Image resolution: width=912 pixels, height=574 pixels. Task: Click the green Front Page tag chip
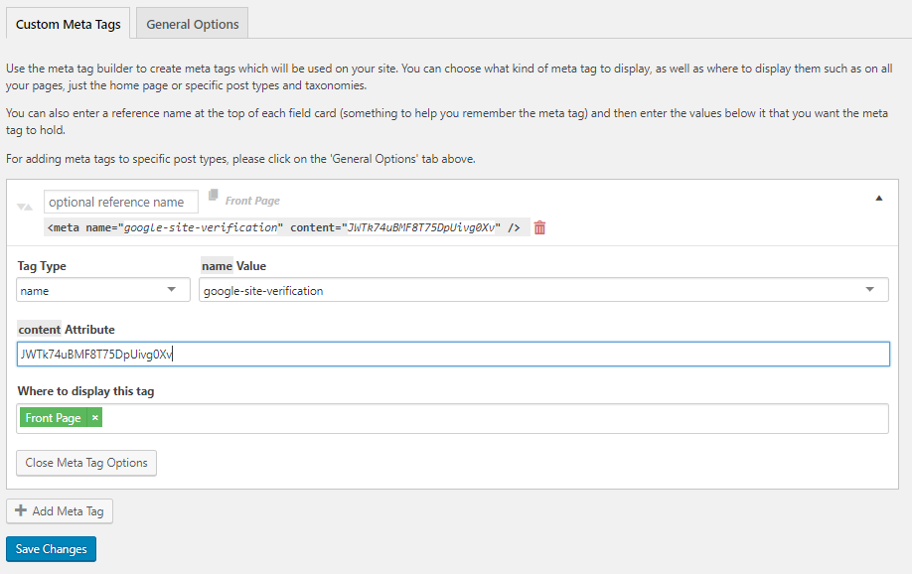click(x=54, y=417)
